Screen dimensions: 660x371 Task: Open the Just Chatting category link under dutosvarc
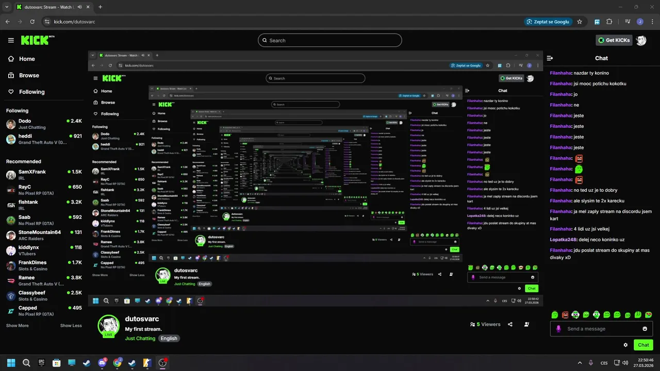(x=140, y=339)
